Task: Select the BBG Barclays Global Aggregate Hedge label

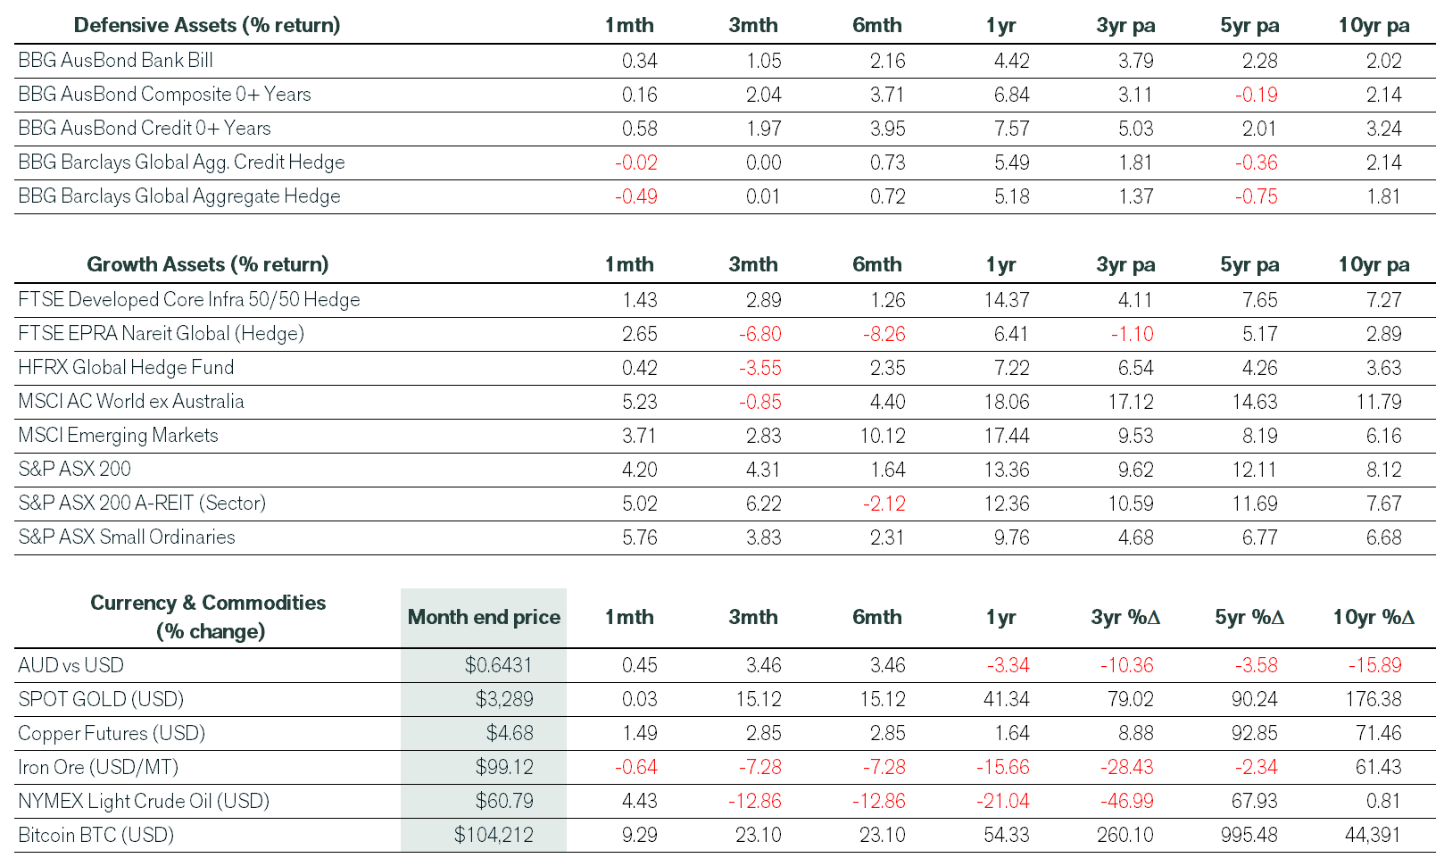Action: coord(179,196)
